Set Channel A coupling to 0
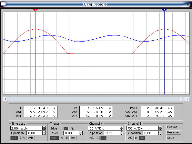192x144 pixels. 97,138
